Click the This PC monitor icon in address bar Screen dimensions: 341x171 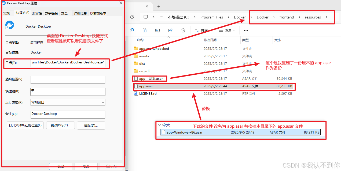(146, 17)
